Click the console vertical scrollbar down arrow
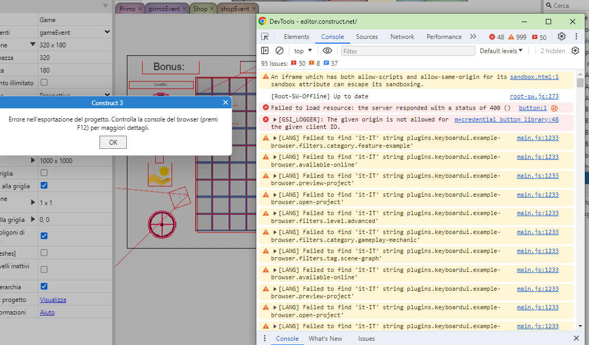Viewport: 589px width, 345px height. 581,326
